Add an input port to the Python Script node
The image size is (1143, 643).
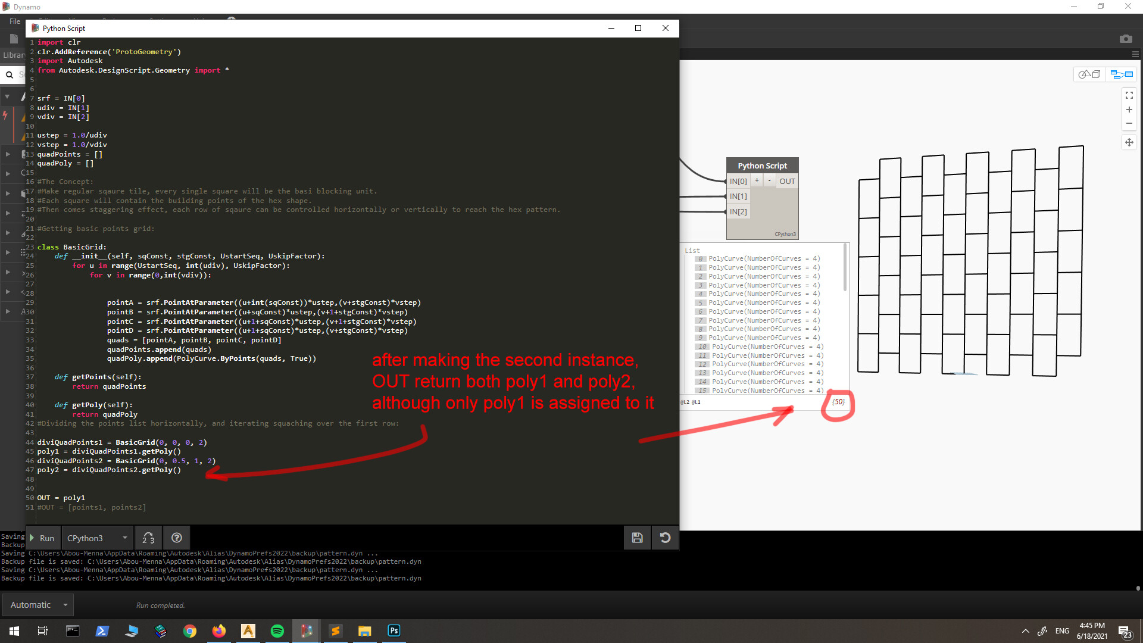757,180
